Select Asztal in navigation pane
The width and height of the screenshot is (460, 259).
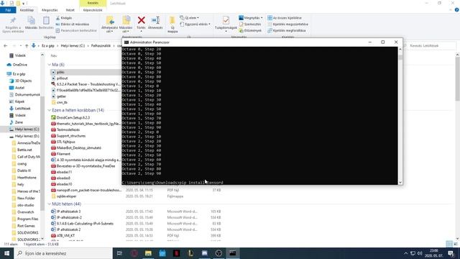[x=19, y=88]
